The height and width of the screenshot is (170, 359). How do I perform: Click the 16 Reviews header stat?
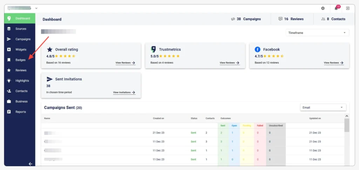coord(291,19)
